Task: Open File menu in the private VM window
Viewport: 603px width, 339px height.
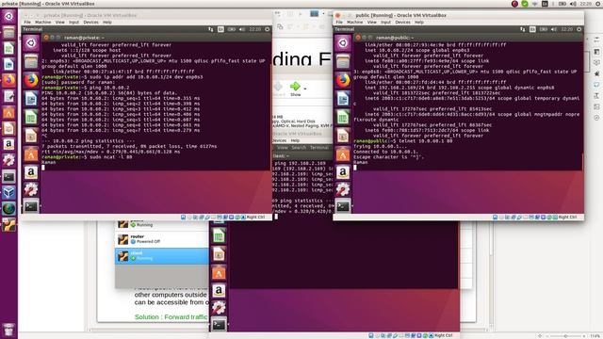Action: pos(27,23)
